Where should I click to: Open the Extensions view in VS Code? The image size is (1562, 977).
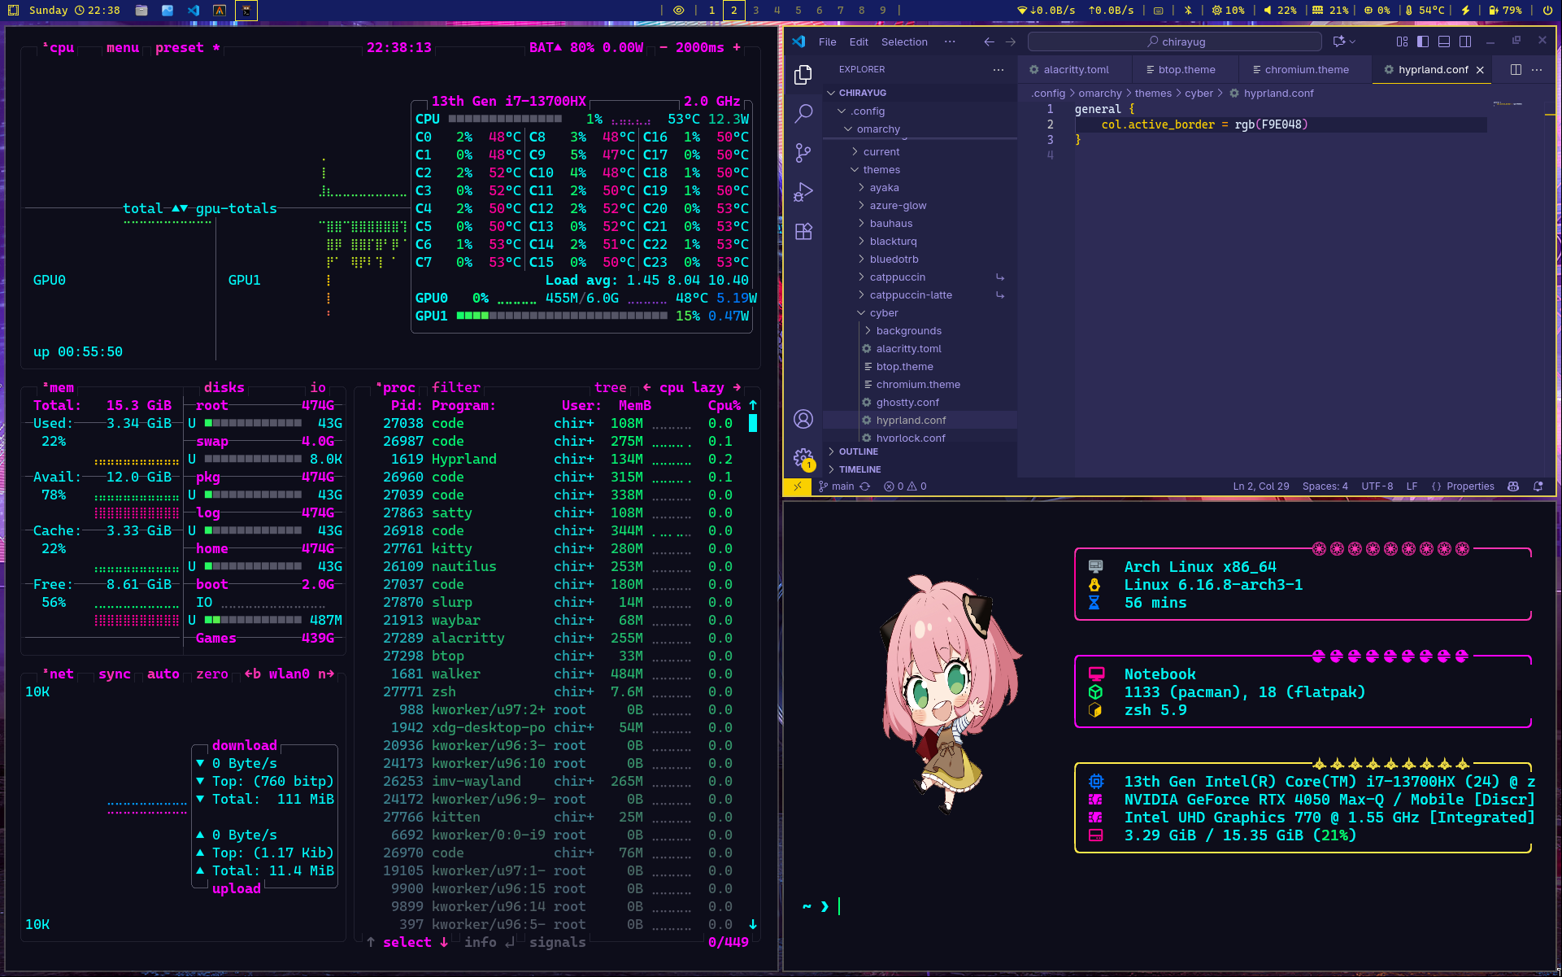(x=803, y=232)
